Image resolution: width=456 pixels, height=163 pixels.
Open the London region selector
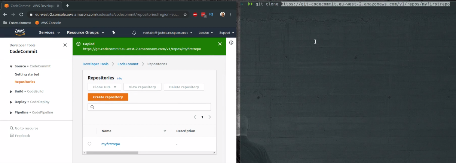pyautogui.click(x=205, y=33)
